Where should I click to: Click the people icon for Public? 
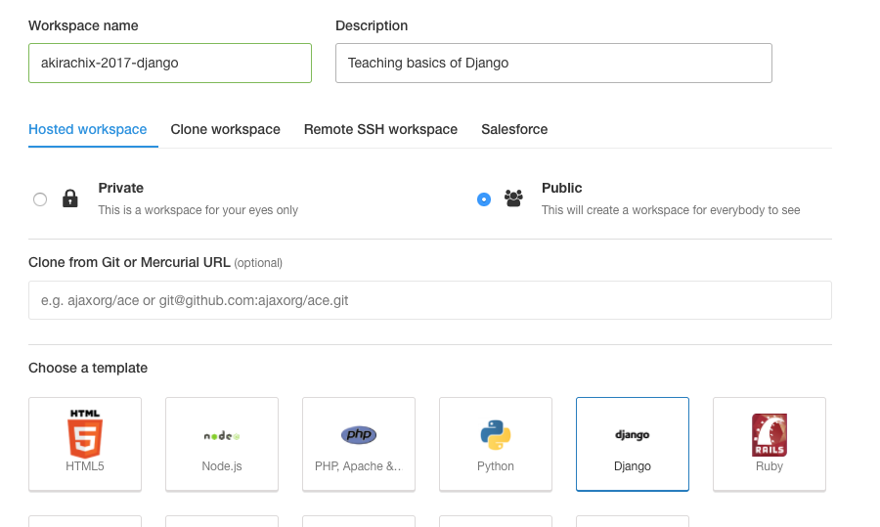coord(513,198)
